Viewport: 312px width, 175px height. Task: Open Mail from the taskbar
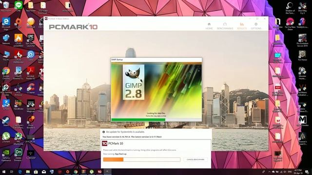[44, 172]
